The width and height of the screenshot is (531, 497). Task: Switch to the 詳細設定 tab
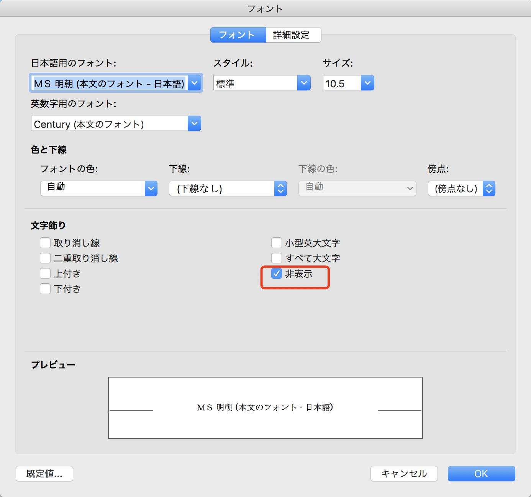pyautogui.click(x=293, y=34)
